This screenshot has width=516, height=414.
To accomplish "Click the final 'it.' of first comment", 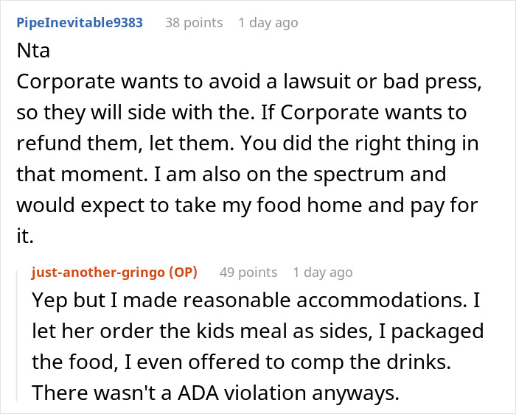I will 27,237.
